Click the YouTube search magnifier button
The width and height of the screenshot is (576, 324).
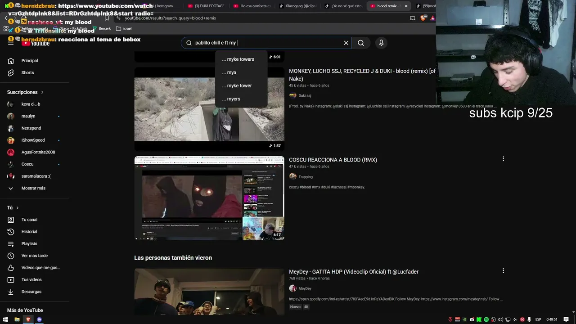[361, 43]
